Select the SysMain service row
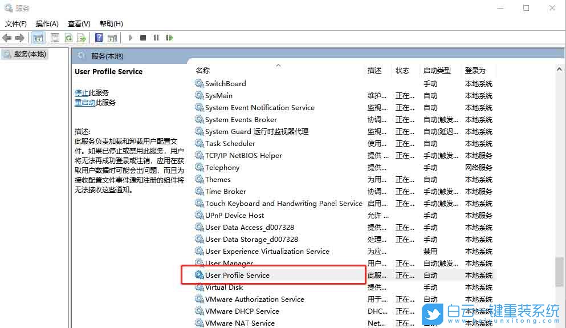The height and width of the screenshot is (328, 566). [345, 96]
